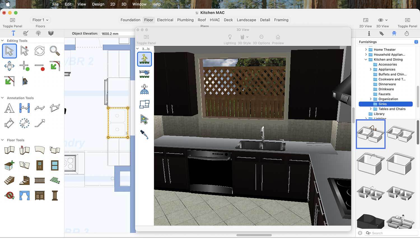The image size is (420, 240).
Task: Select the text annotation tool
Action: tap(9, 108)
